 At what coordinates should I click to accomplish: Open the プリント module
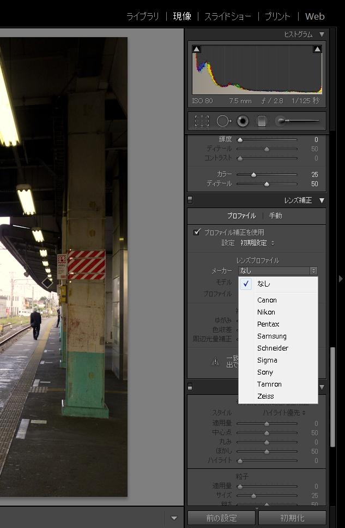[277, 16]
